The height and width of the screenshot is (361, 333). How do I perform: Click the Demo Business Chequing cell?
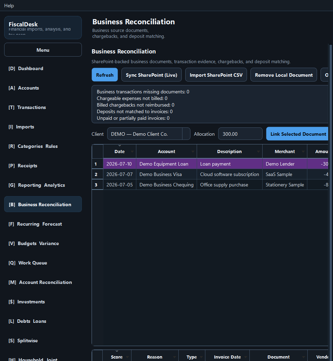pos(166,185)
